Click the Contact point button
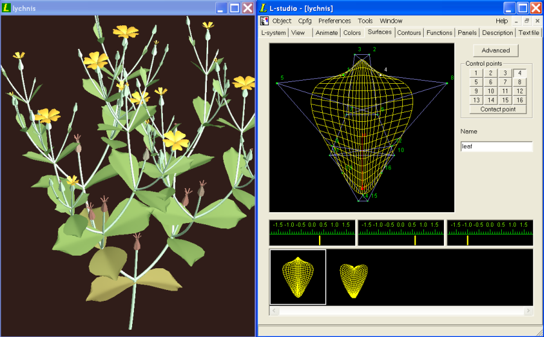544x337 pixels. (498, 109)
